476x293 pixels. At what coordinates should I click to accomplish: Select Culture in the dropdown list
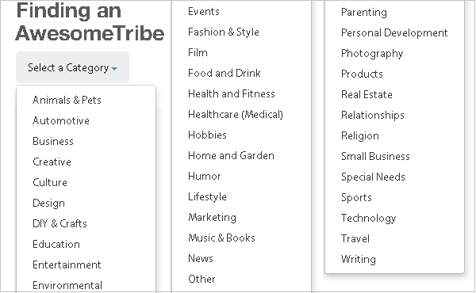50,182
